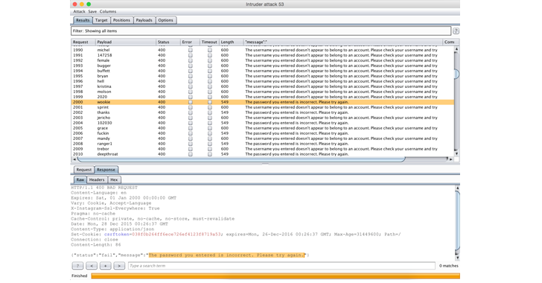Image resolution: width=542 pixels, height=283 pixels.
Task: Open the Headers response view
Action: click(97, 179)
